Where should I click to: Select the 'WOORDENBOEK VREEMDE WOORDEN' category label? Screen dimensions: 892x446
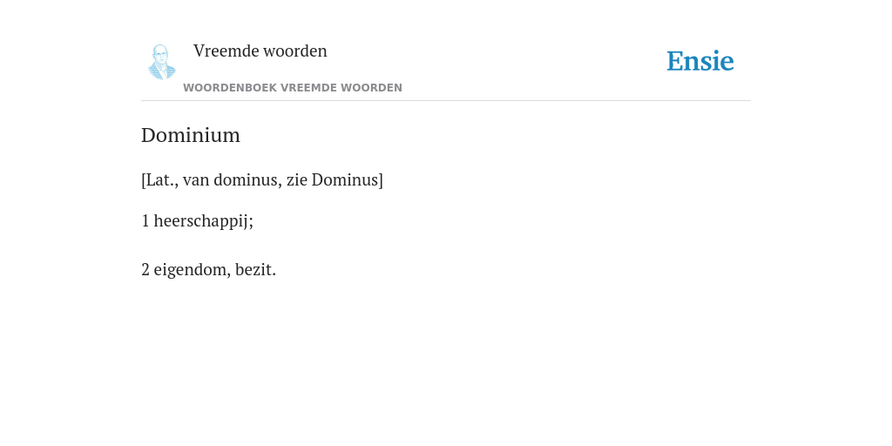293,88
